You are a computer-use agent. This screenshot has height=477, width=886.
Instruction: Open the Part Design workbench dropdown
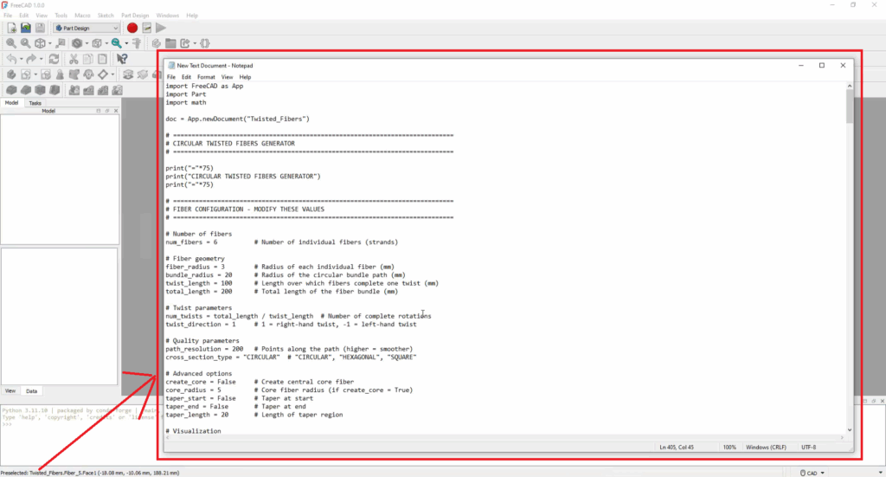click(87, 28)
